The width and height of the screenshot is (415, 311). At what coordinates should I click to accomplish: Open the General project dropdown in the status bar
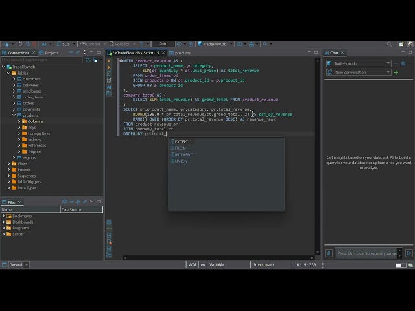(x=19, y=265)
